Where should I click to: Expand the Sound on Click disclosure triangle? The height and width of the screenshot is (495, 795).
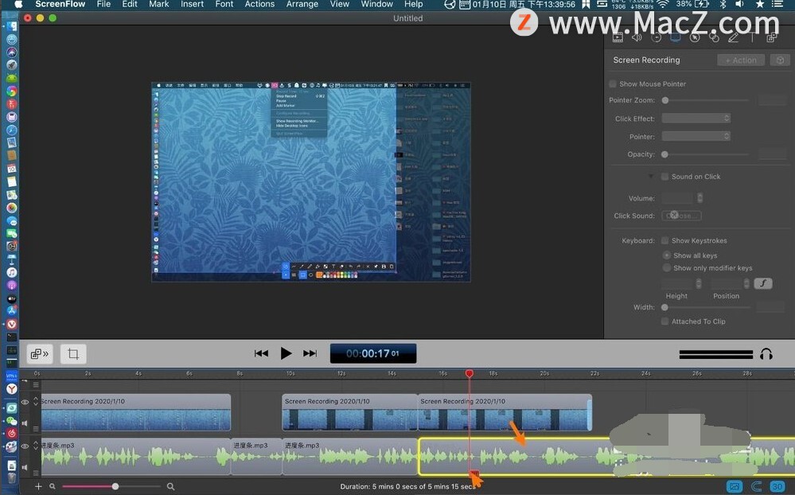tap(651, 177)
